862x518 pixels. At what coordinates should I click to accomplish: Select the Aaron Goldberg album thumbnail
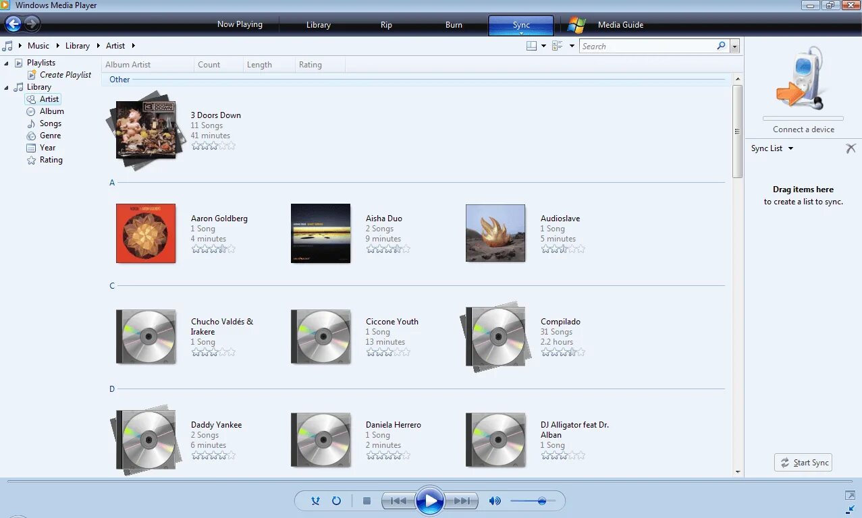point(146,233)
